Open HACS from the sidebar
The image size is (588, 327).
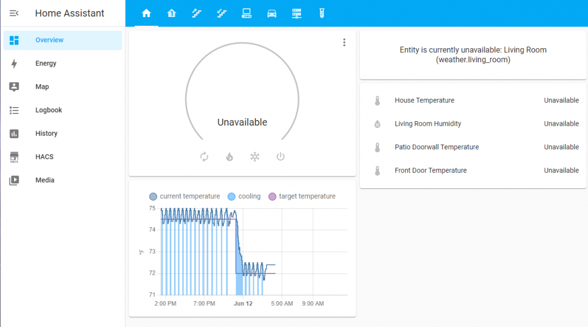click(63, 157)
